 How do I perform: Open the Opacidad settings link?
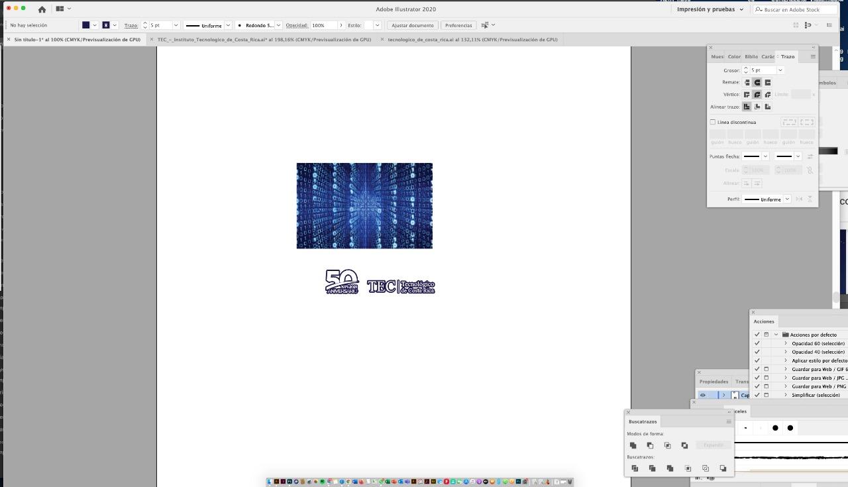(297, 25)
